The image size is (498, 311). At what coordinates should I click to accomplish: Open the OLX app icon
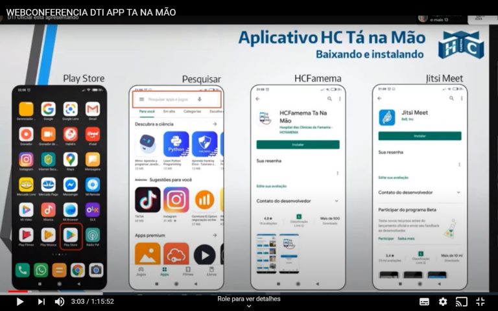(x=93, y=210)
